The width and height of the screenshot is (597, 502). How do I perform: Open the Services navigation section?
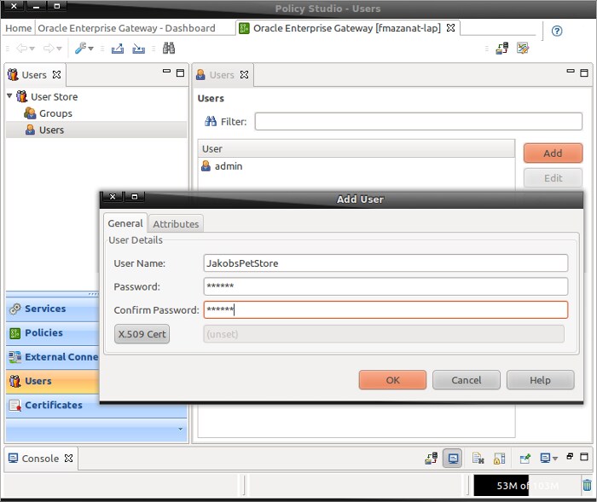pyautogui.click(x=53, y=309)
